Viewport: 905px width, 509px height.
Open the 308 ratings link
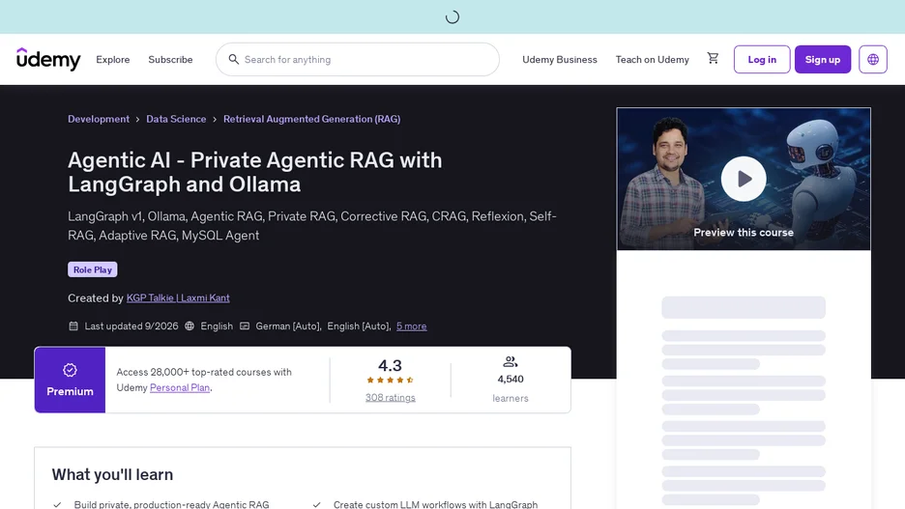pos(391,398)
